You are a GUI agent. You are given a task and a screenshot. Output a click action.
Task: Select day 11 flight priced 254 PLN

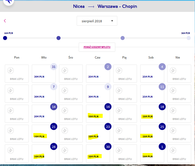pos(152,94)
